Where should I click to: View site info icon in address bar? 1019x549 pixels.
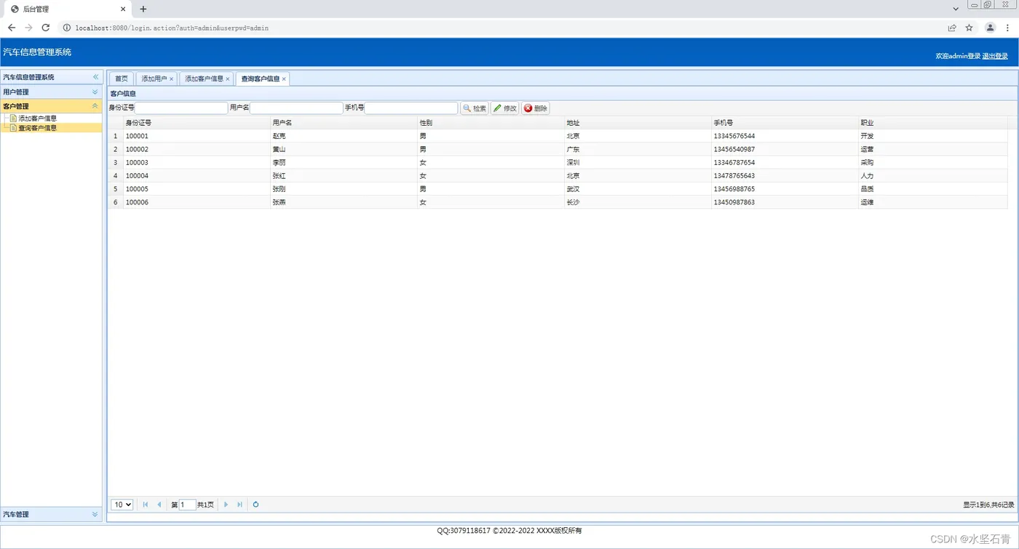click(66, 28)
